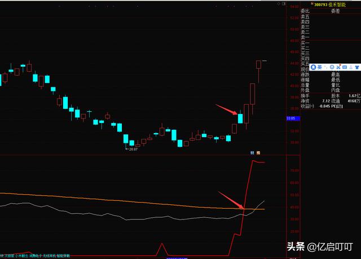Click the topmost red candlestick at chart right
This screenshot has height=259, width=361.
258,65
